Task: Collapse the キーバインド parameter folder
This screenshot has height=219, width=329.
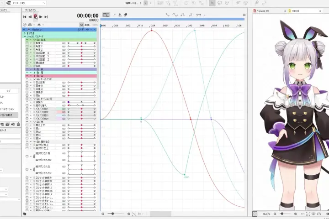Action: click(34, 79)
